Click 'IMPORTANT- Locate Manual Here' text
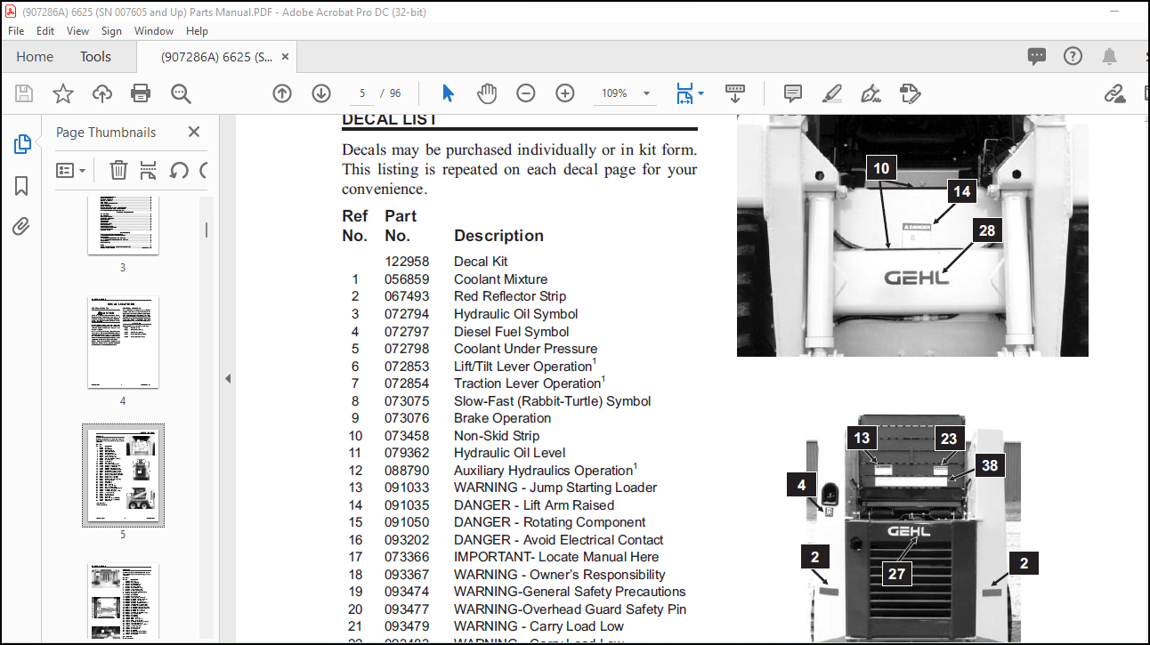The image size is (1150, 645). pyautogui.click(x=556, y=557)
